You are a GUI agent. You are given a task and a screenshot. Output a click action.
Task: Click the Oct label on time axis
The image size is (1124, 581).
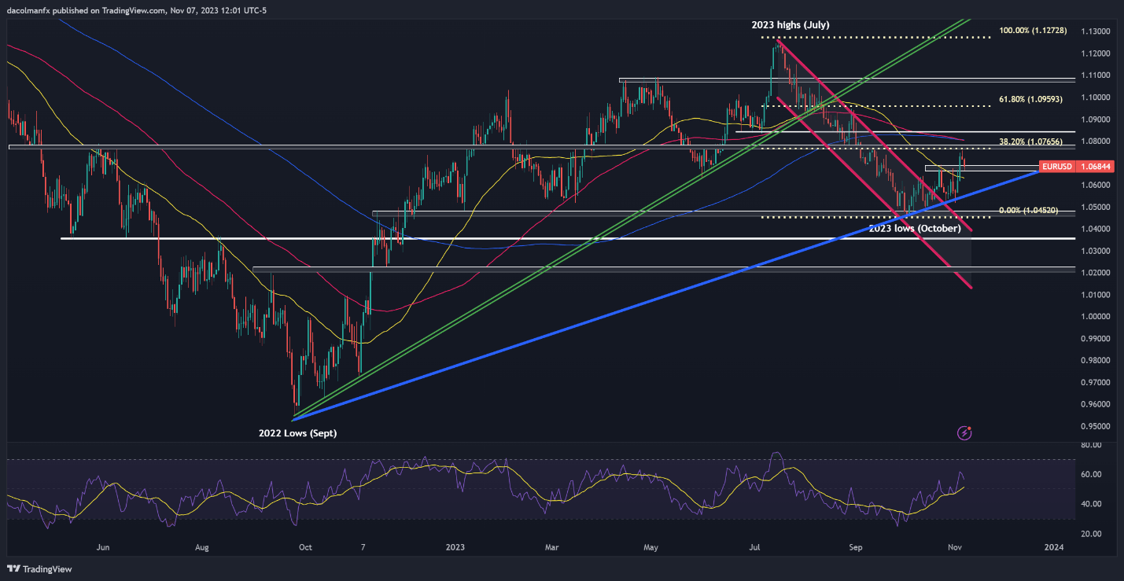pos(306,547)
